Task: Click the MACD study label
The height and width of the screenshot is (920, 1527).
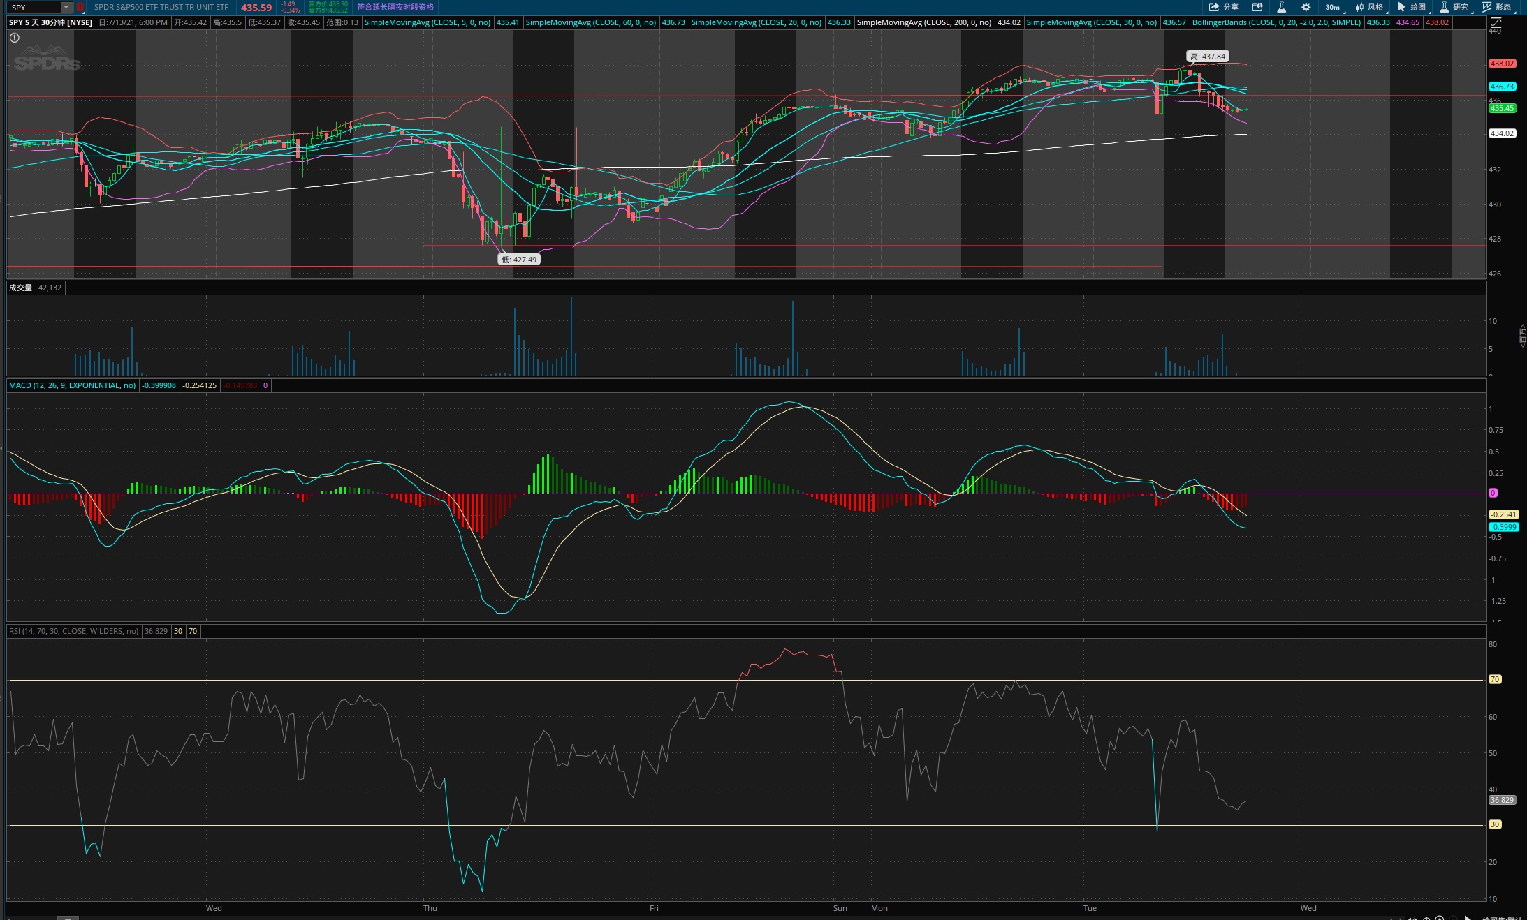Action: pos(72,385)
